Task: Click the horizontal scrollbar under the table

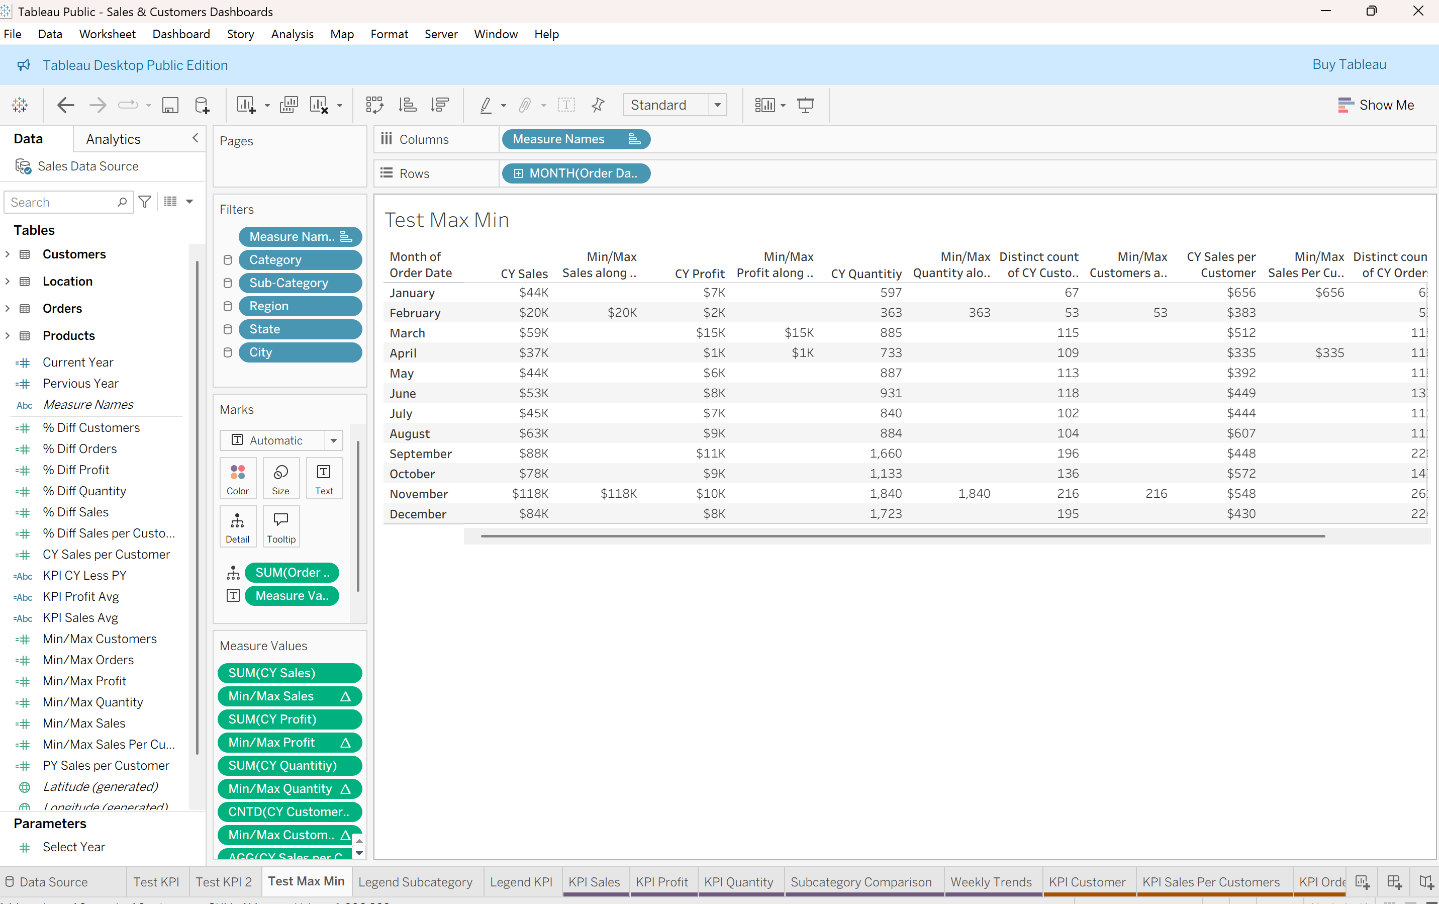Action: tap(902, 536)
